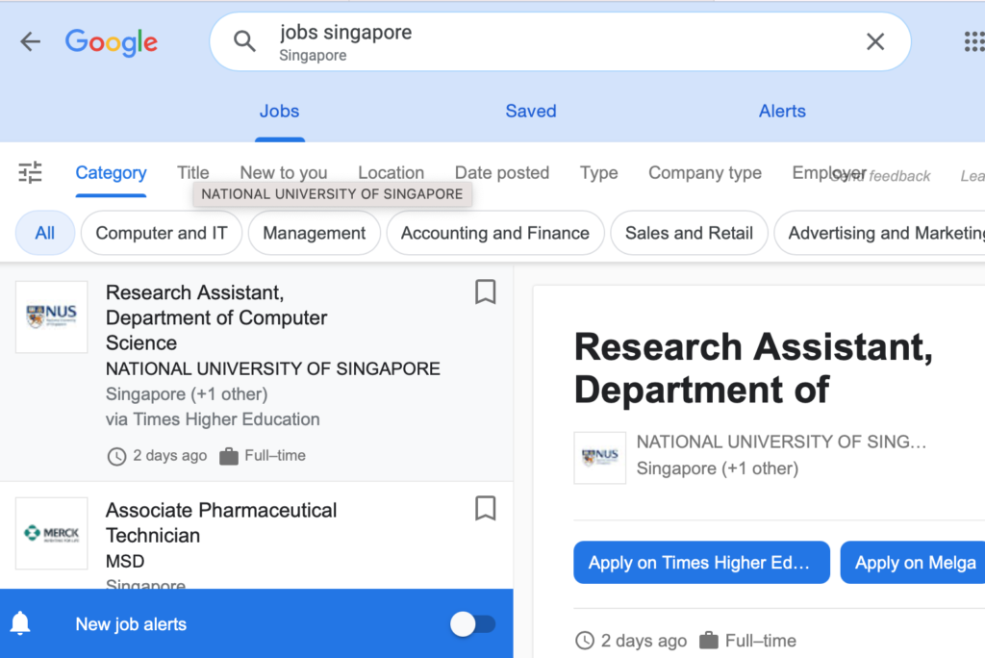Image resolution: width=985 pixels, height=658 pixels.
Task: Switch to the Saved tab
Action: pos(531,112)
